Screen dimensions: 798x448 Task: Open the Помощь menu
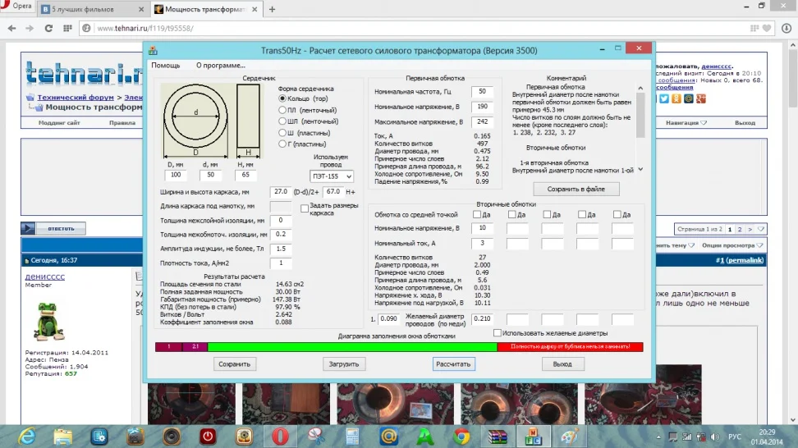coord(165,66)
